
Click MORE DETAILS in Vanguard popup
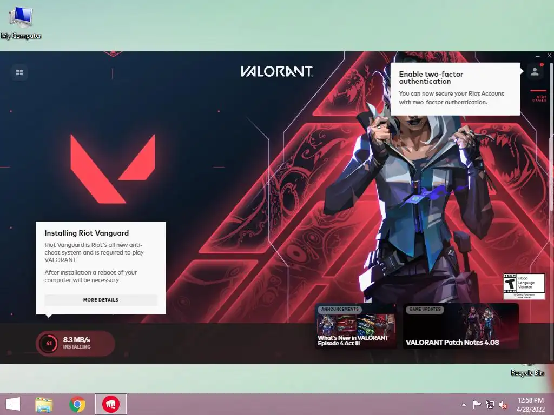pos(101,300)
